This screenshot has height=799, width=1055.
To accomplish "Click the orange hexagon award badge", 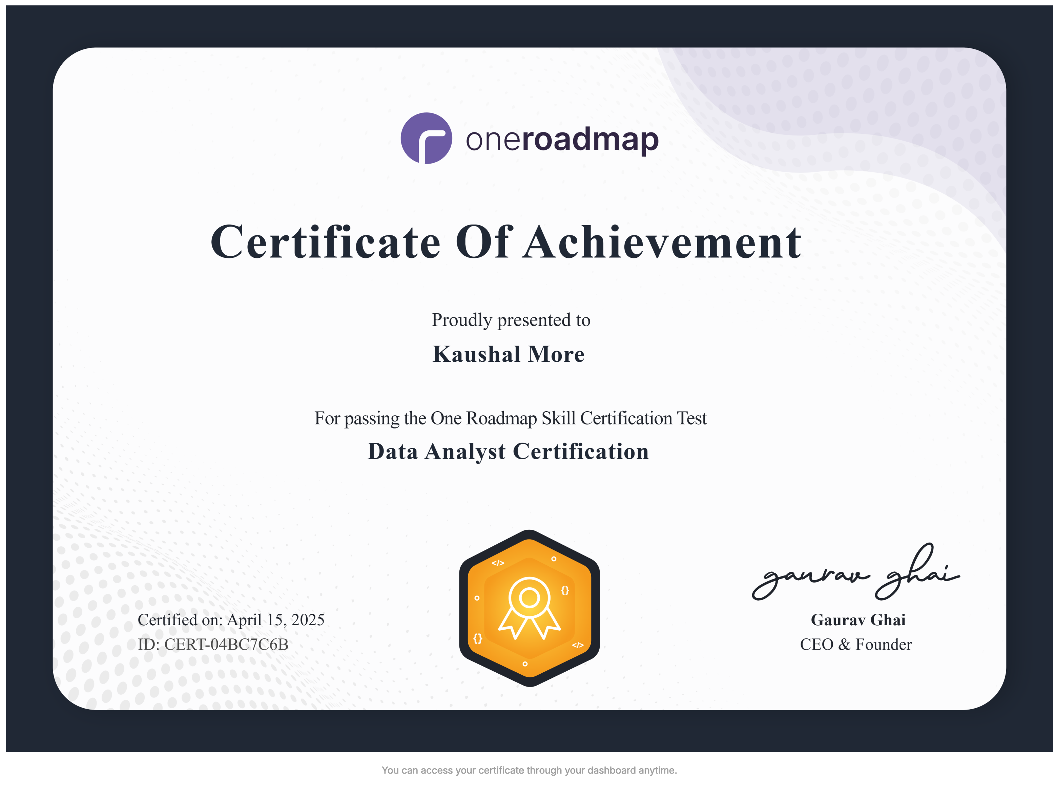I will [529, 608].
